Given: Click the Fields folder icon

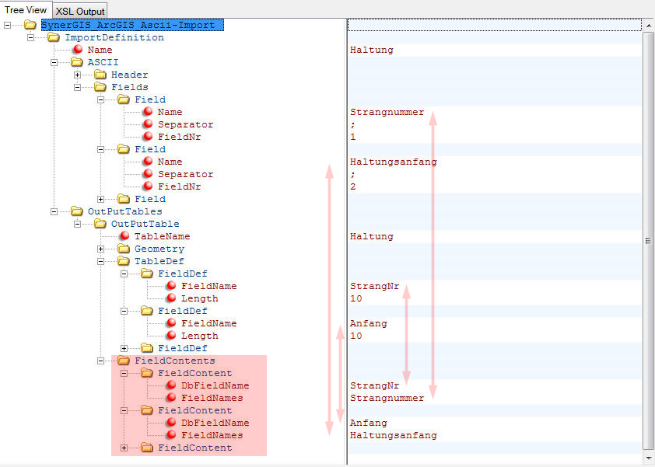Looking at the screenshot, I should tap(100, 87).
